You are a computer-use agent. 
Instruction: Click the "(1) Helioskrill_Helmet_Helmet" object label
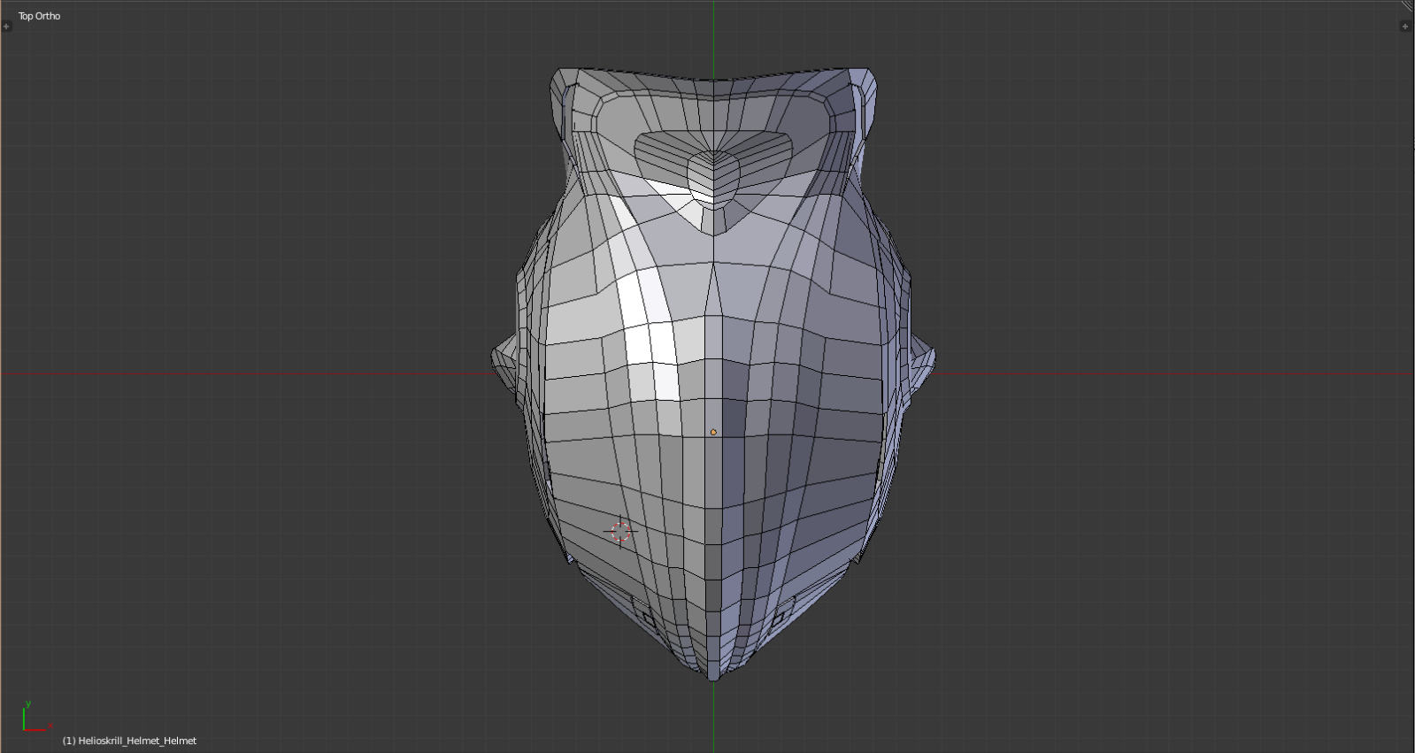129,741
